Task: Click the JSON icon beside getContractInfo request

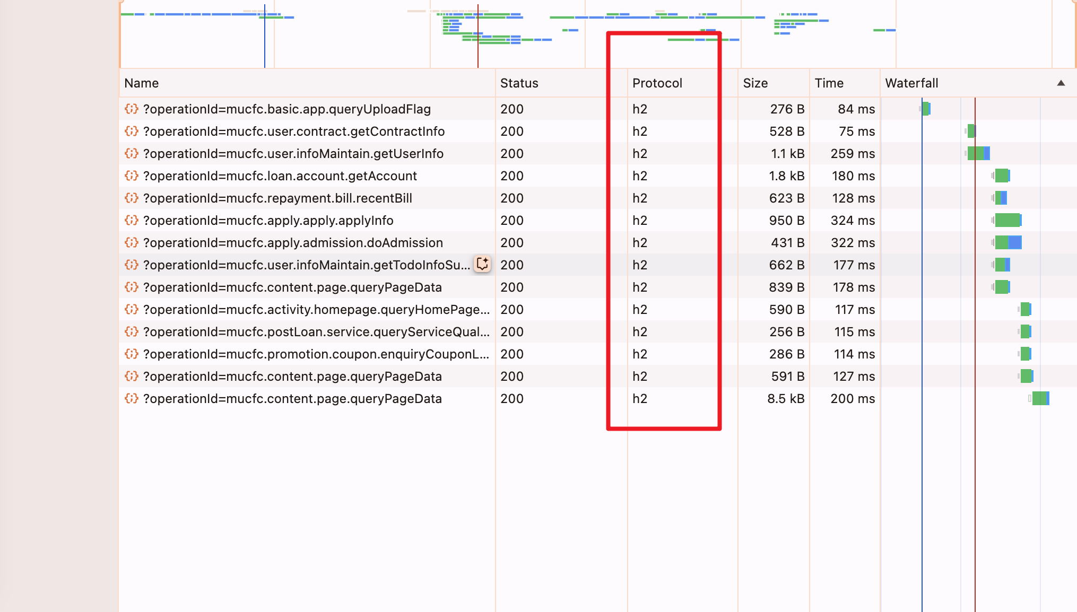Action: [x=131, y=132]
